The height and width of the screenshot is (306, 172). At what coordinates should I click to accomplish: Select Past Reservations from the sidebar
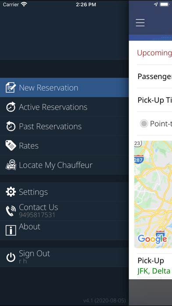click(x=64, y=126)
